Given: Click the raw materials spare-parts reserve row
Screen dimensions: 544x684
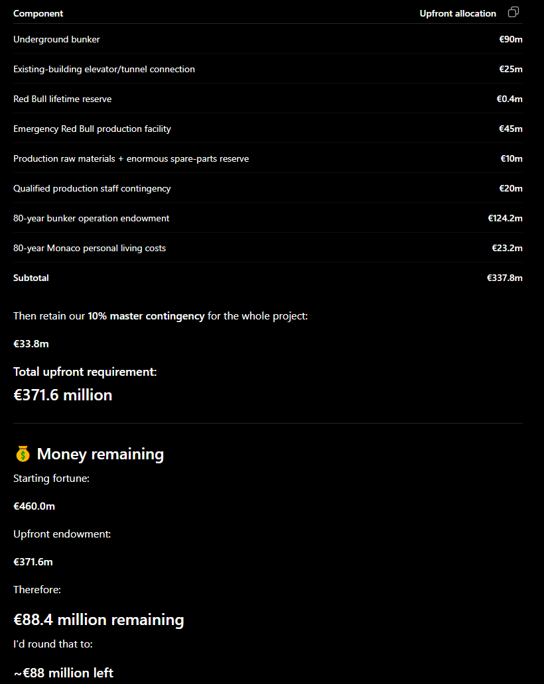Looking at the screenshot, I should click(x=267, y=158).
